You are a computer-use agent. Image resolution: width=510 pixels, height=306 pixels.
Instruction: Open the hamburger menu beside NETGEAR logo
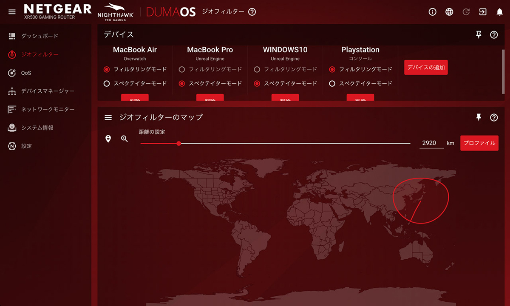[12, 12]
